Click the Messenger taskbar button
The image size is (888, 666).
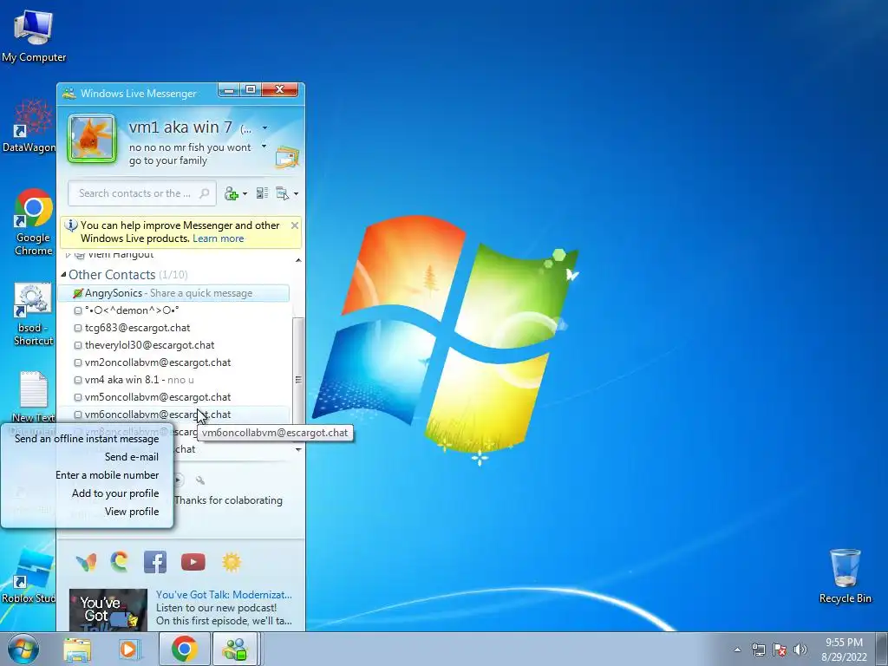(235, 649)
